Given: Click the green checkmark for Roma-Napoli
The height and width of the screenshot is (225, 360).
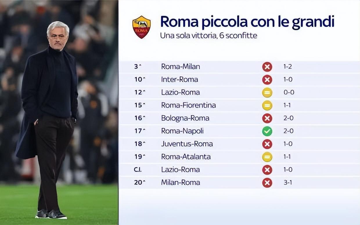Looking at the screenshot, I should [267, 131].
